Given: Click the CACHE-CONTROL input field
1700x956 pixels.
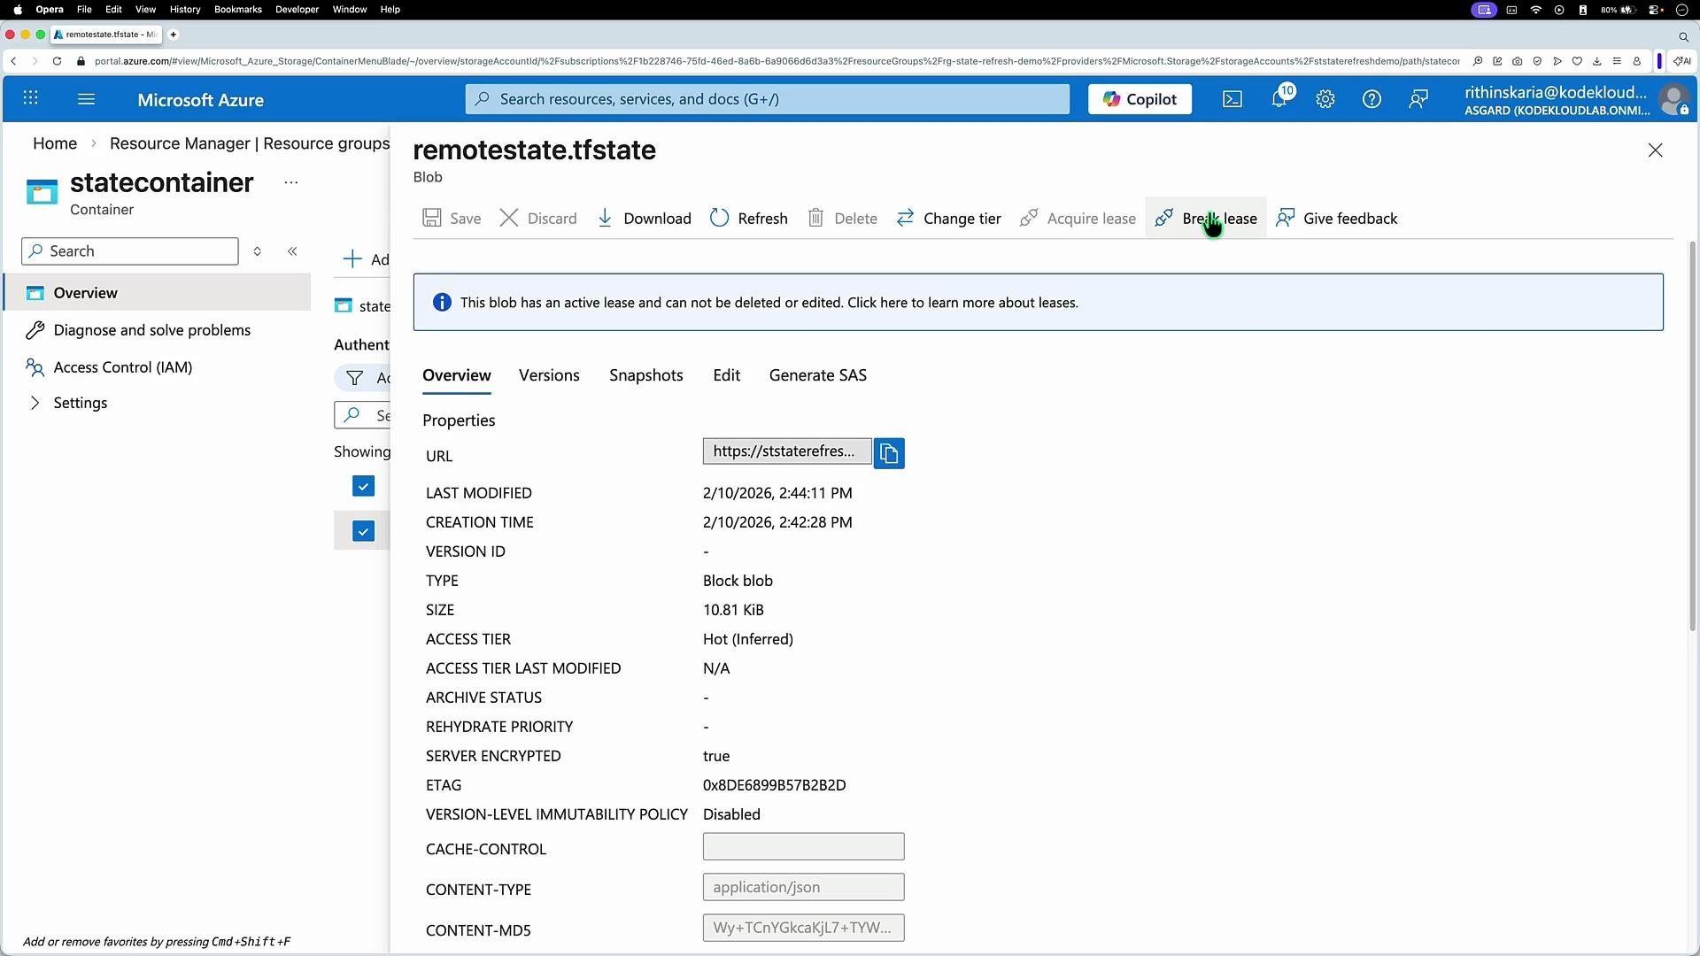Looking at the screenshot, I should tap(803, 846).
